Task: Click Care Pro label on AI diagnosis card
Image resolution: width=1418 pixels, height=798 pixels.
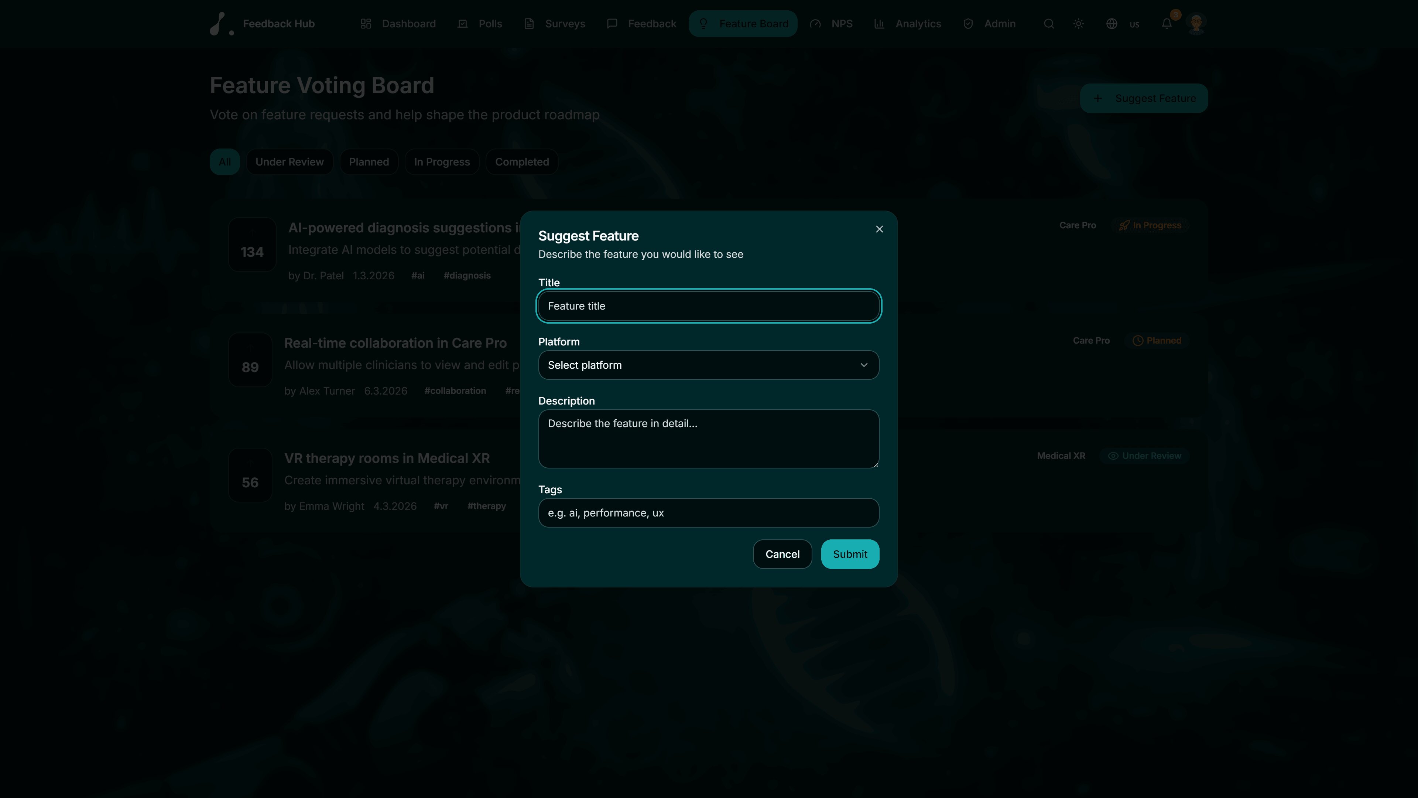Action: [x=1077, y=225]
